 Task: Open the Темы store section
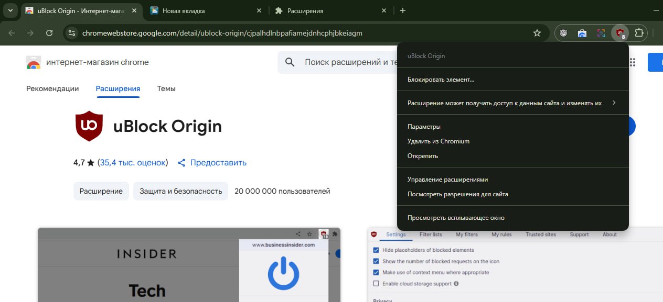[x=166, y=88]
